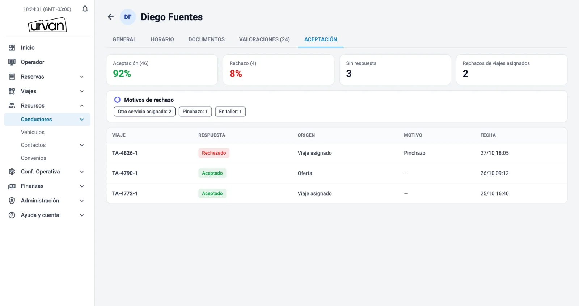Click the Reservas list icon
The height and width of the screenshot is (306, 579).
tap(12, 77)
